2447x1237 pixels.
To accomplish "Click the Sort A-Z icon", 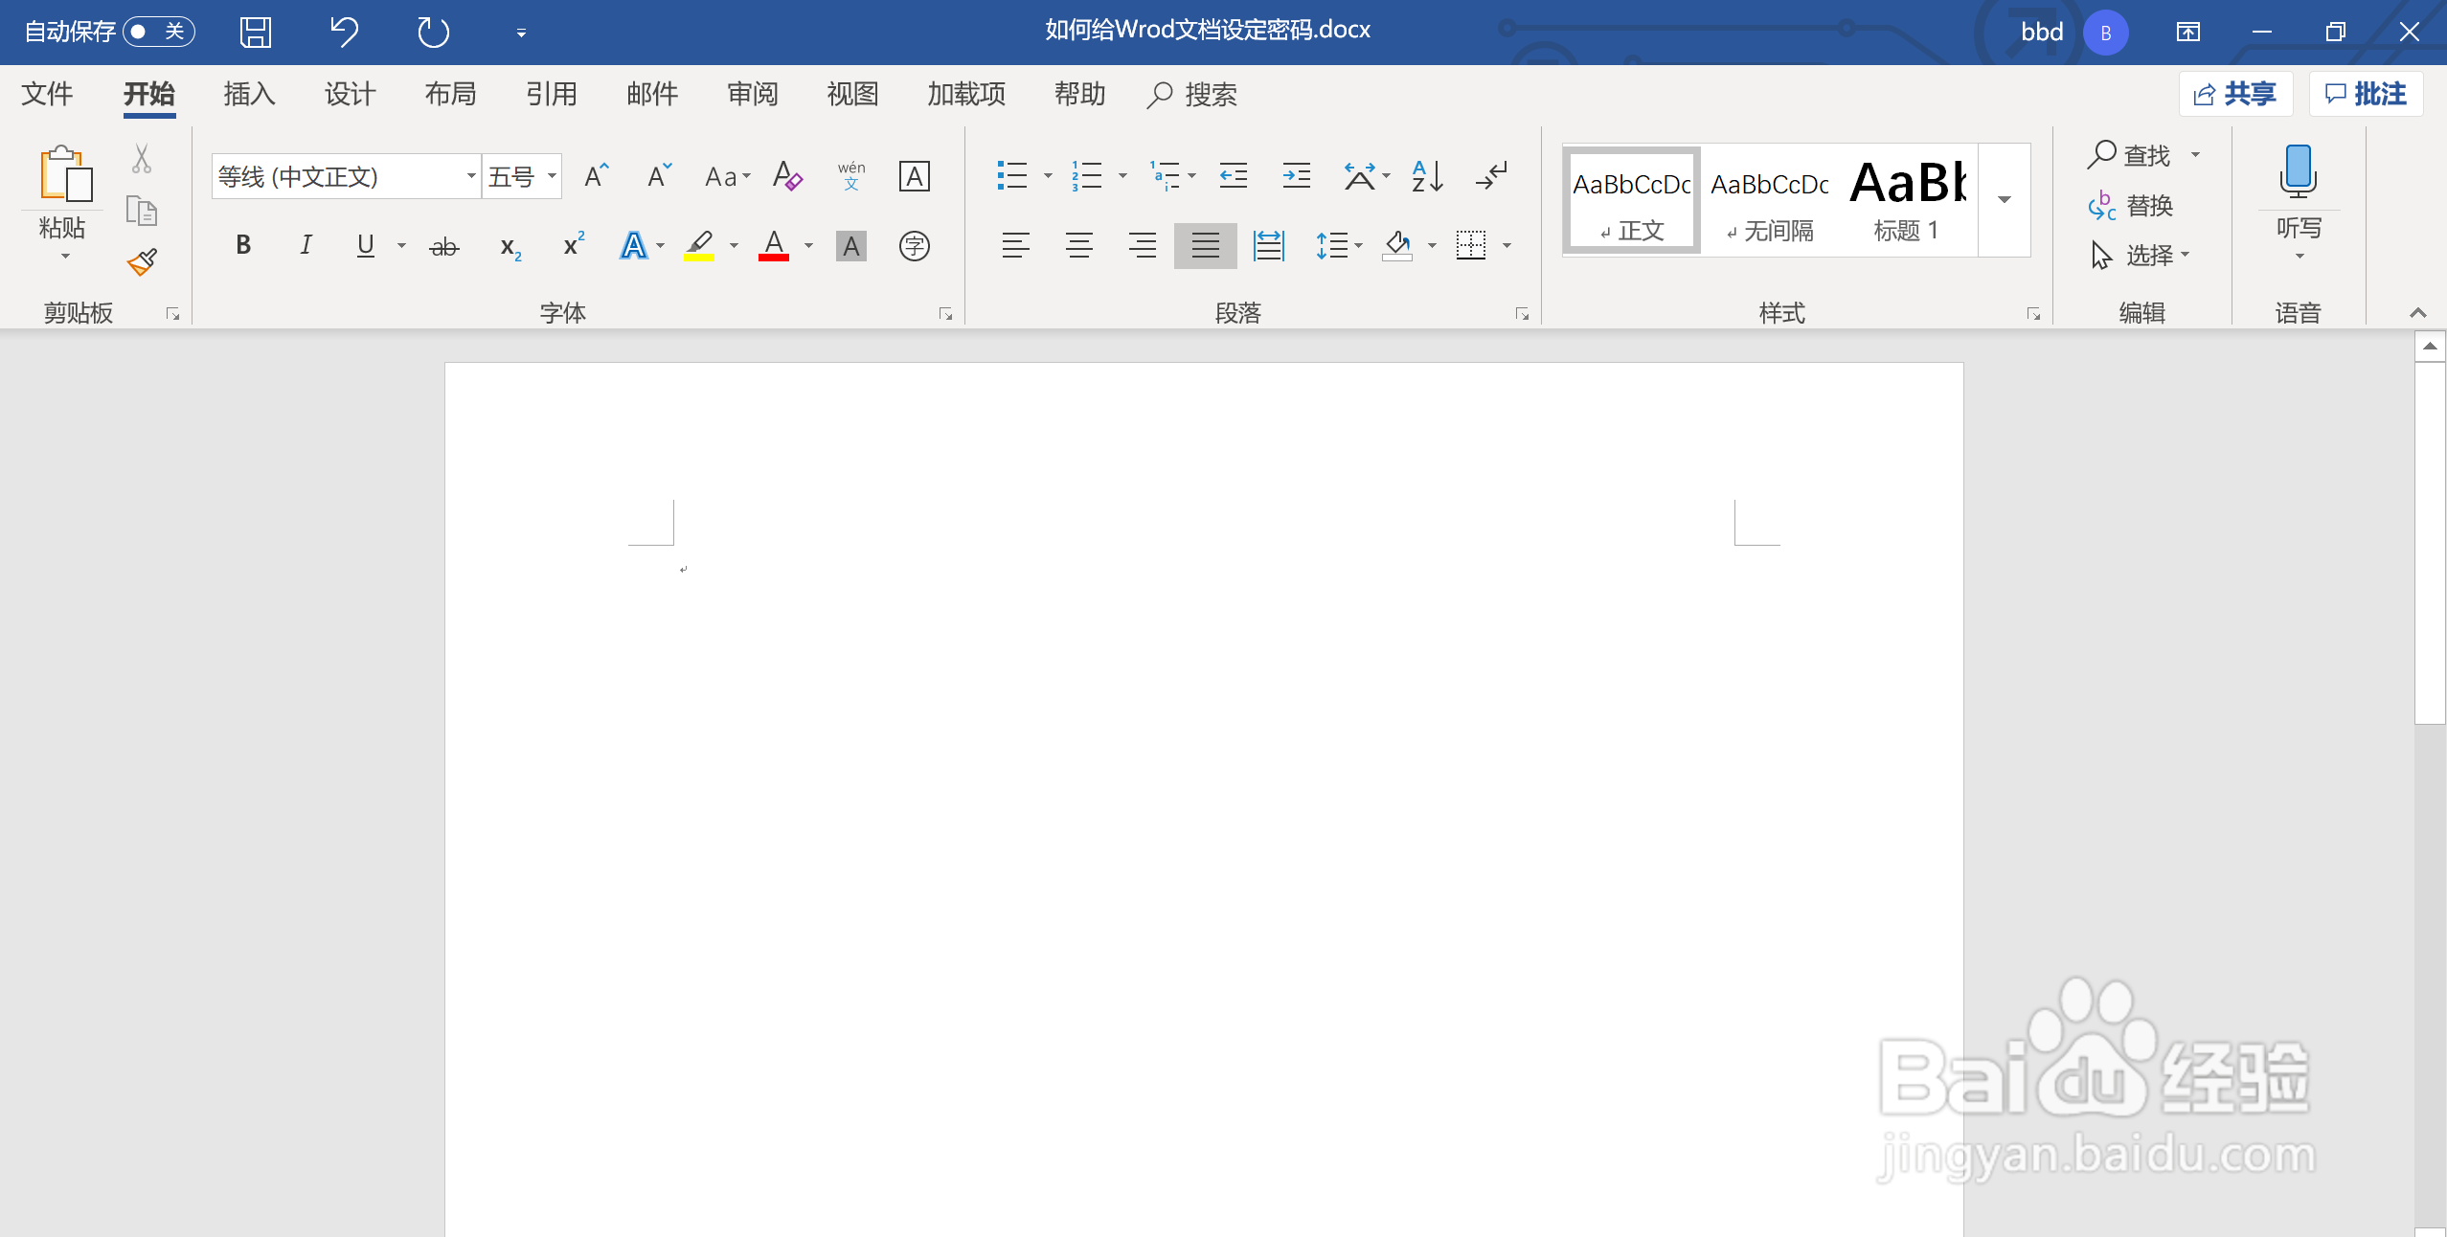I will (x=1427, y=176).
